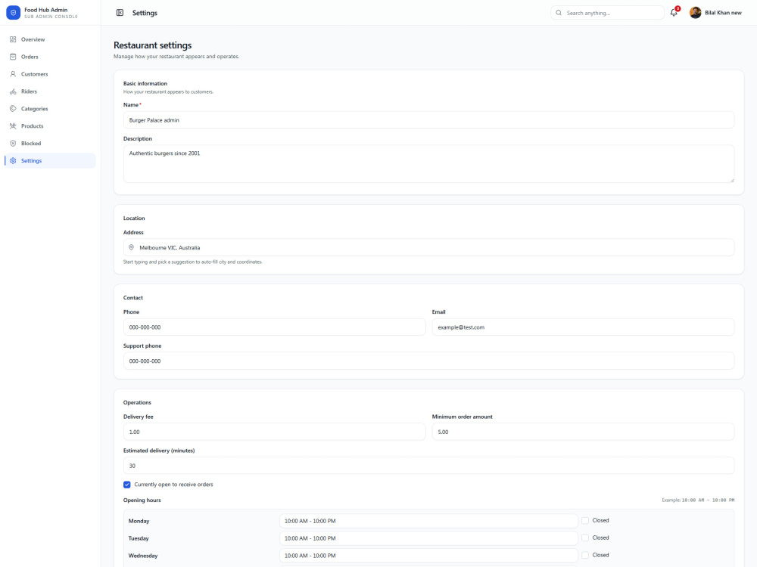Open Overview in the sidebar

tap(50, 39)
